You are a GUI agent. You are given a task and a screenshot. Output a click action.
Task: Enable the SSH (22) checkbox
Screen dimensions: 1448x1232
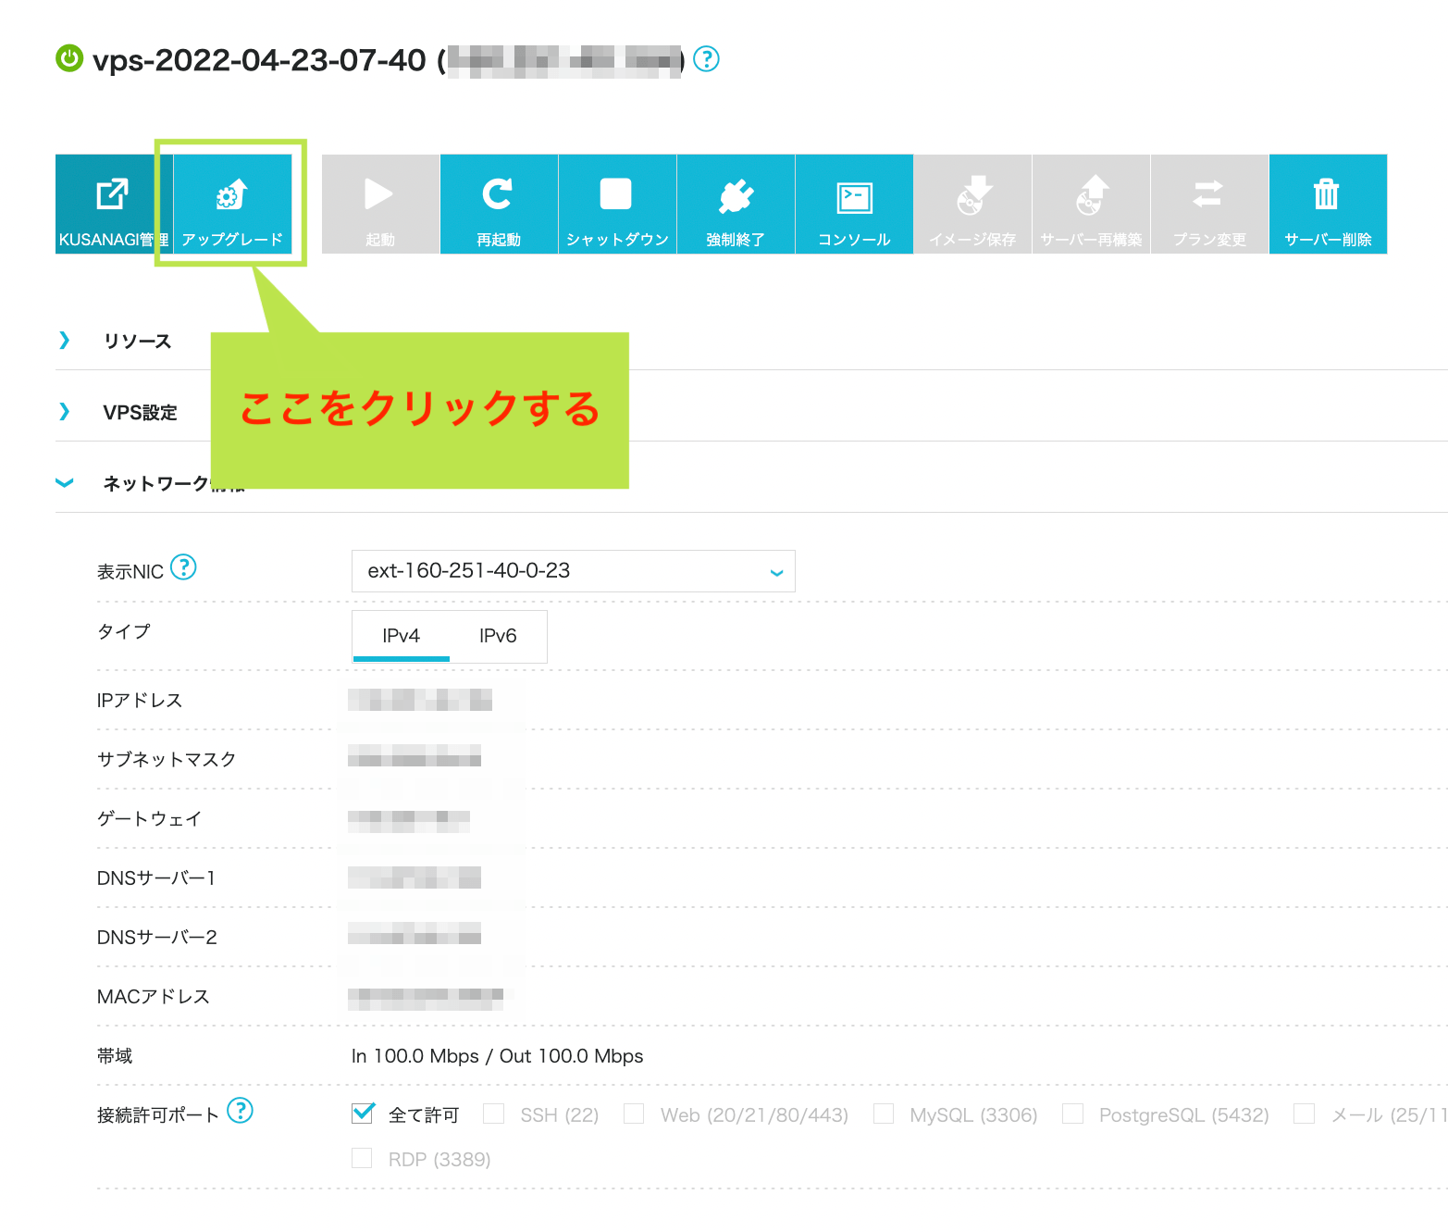(493, 1114)
